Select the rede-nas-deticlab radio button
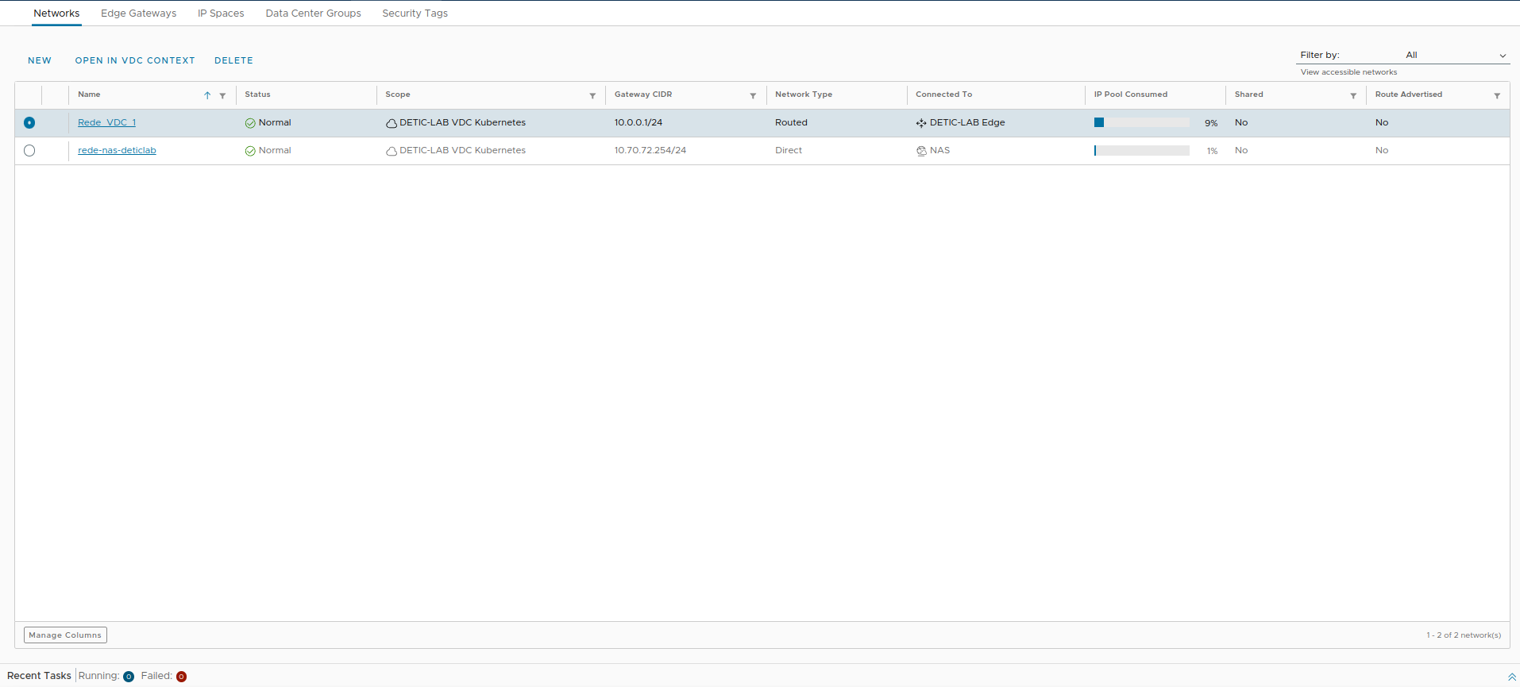 pos(29,150)
